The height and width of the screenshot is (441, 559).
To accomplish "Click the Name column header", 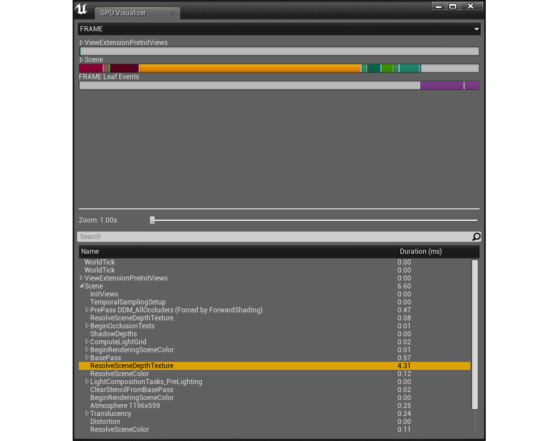I will (90, 251).
